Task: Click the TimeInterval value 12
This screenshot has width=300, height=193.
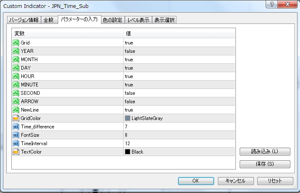Action: click(127, 143)
